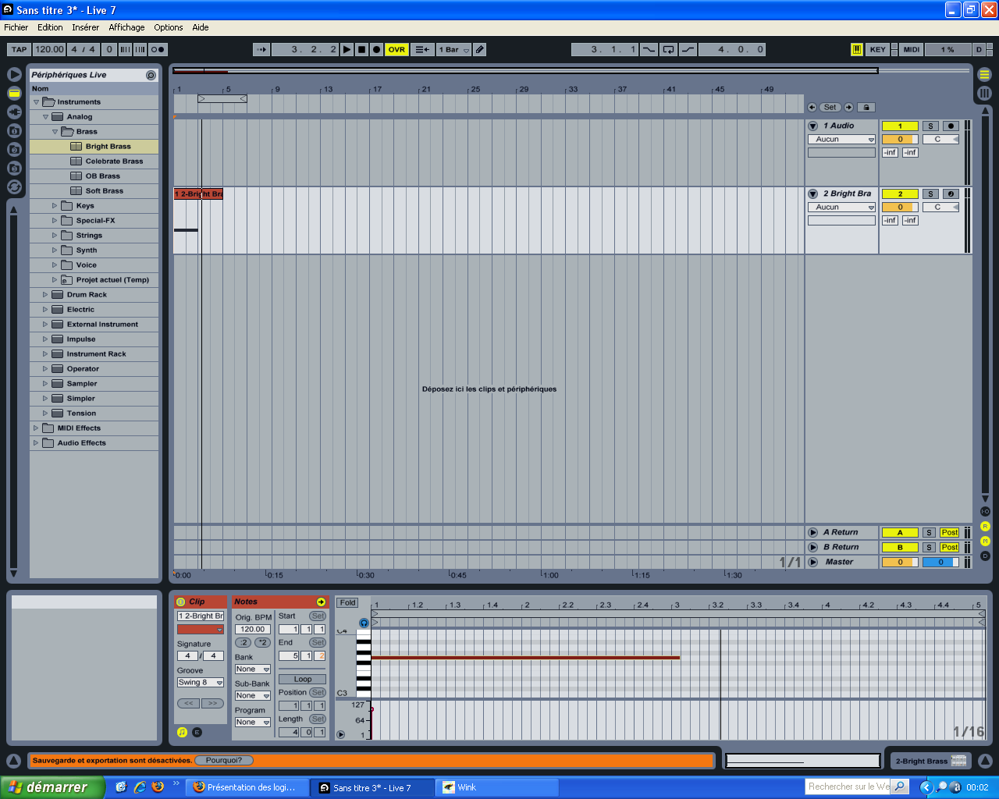This screenshot has width=999, height=799.
Task: Toggle Post on A Return
Action: [949, 532]
